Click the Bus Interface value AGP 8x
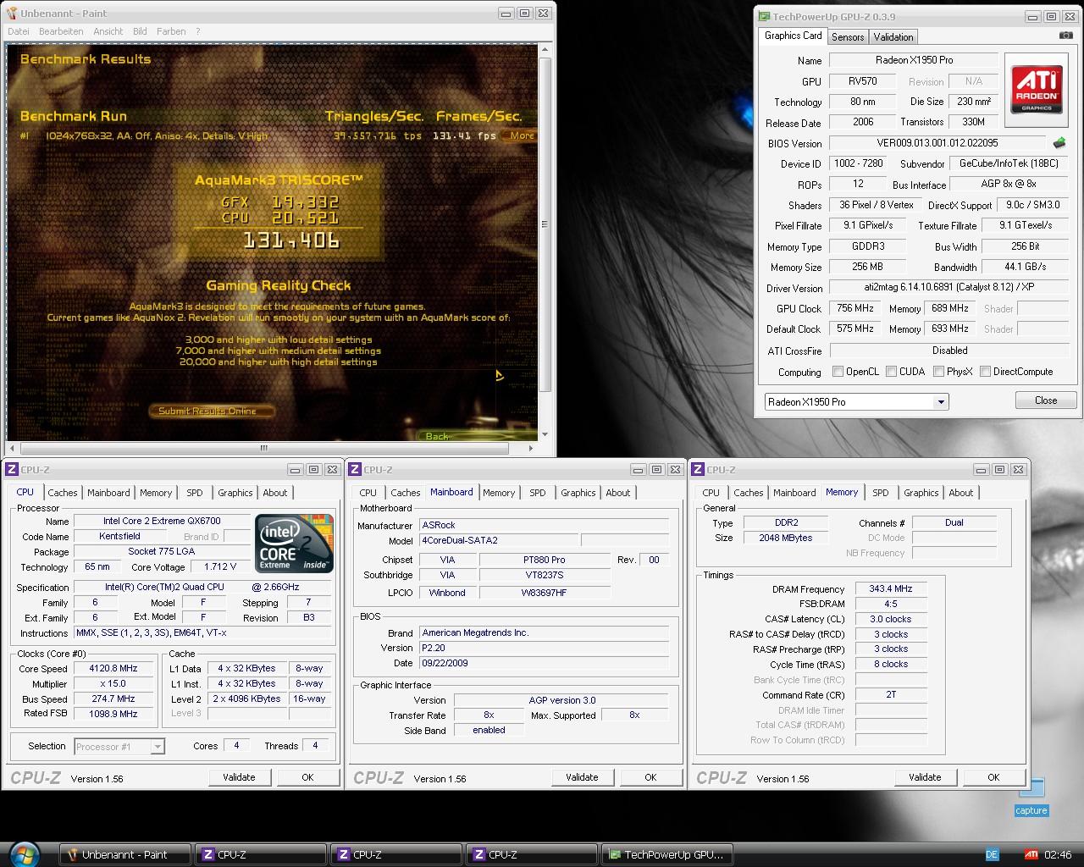The image size is (1084, 867). (x=1009, y=184)
